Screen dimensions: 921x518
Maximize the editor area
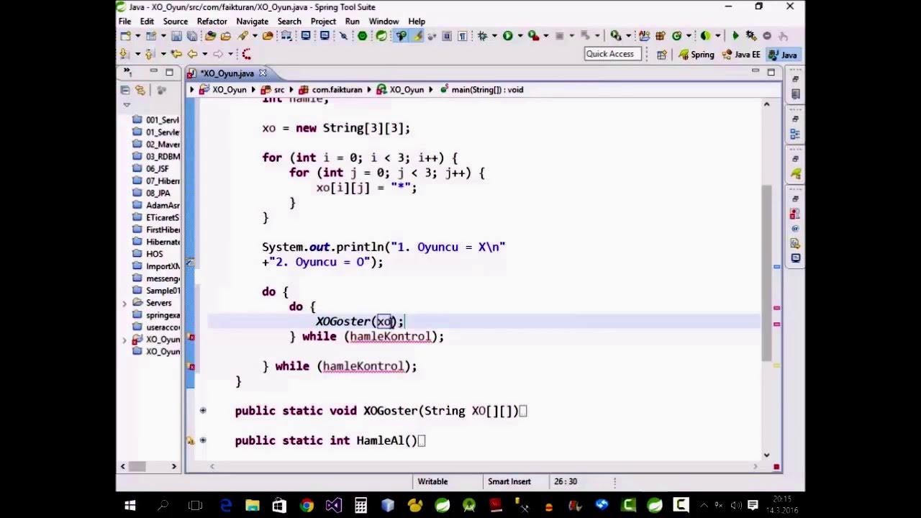tap(771, 71)
